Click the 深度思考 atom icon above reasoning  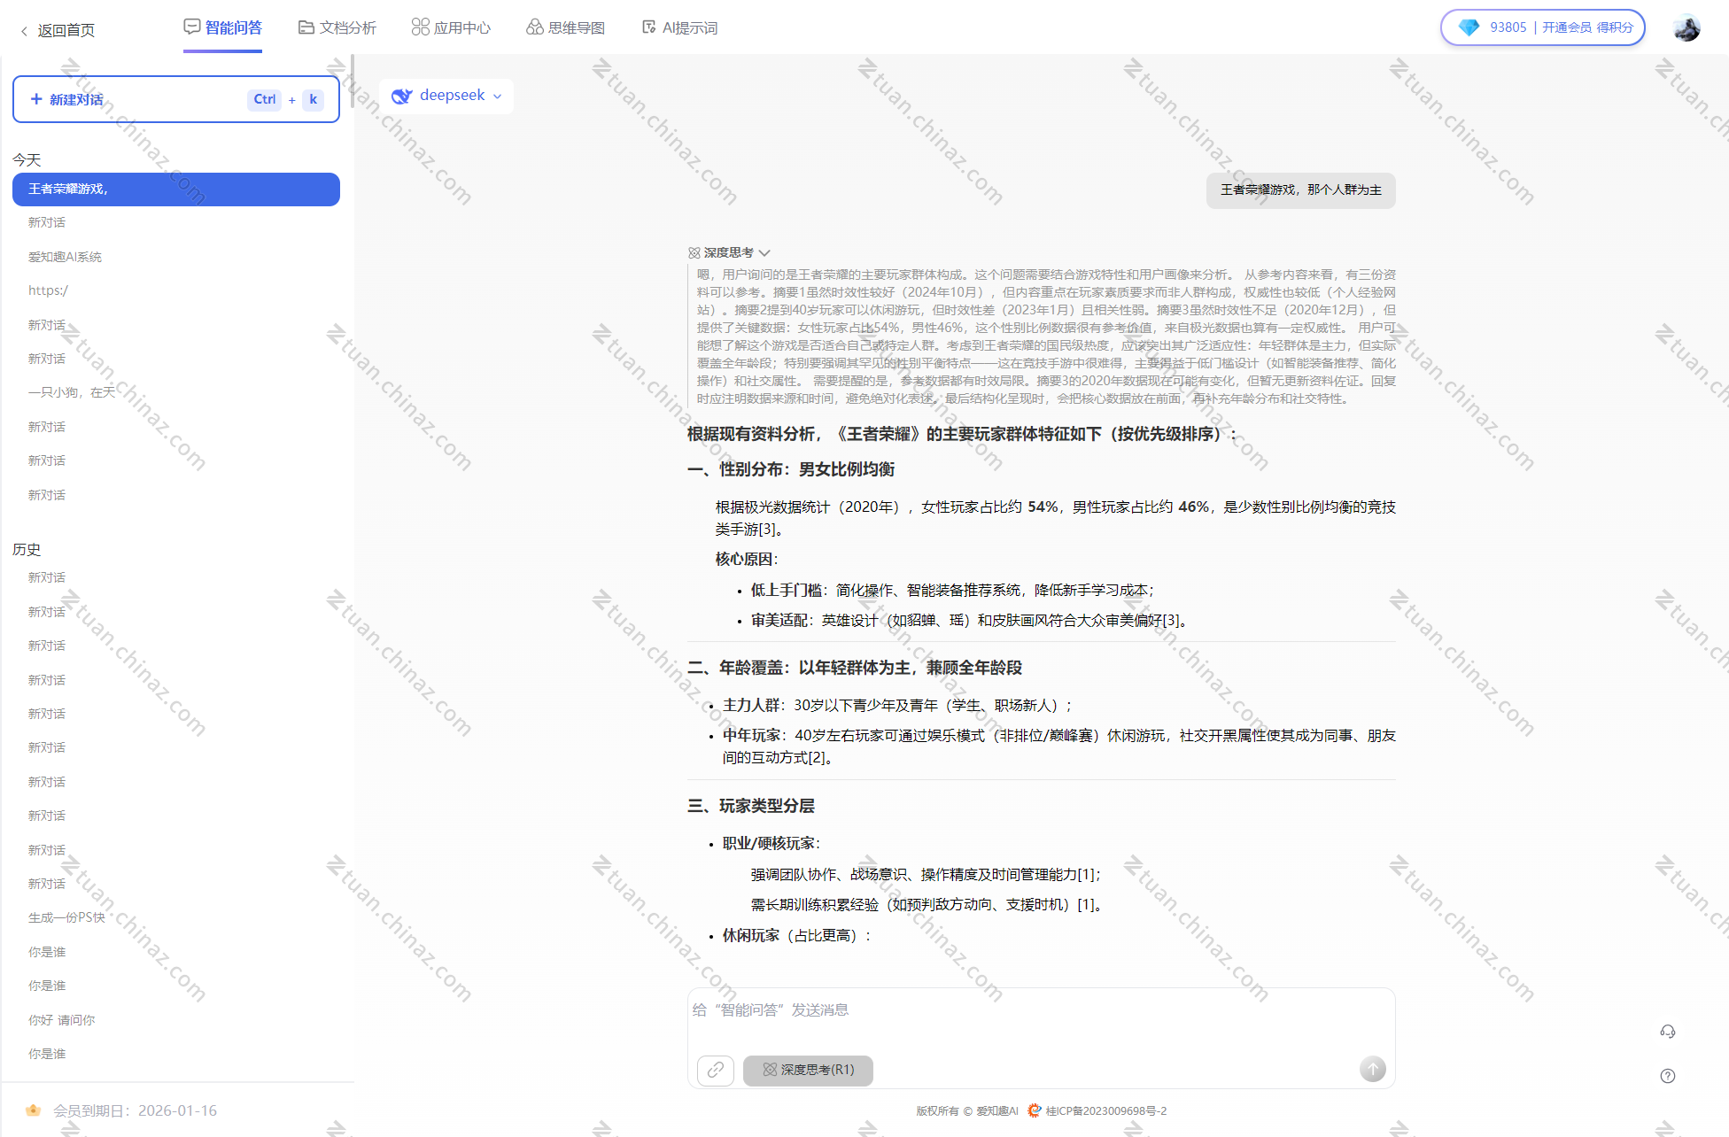tap(694, 252)
